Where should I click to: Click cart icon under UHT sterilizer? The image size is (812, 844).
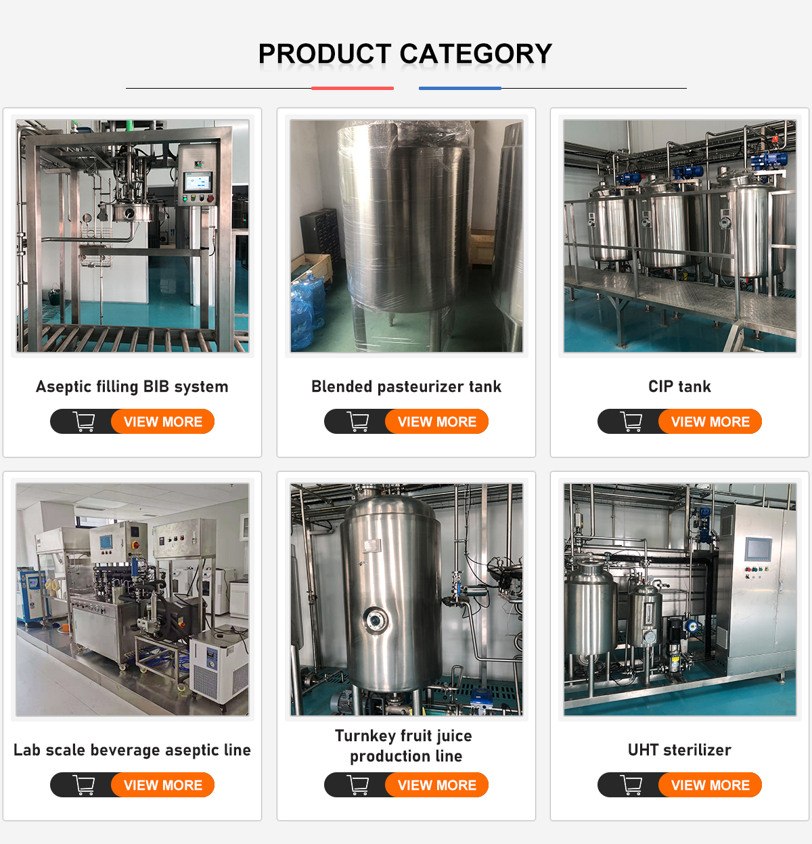tap(631, 785)
